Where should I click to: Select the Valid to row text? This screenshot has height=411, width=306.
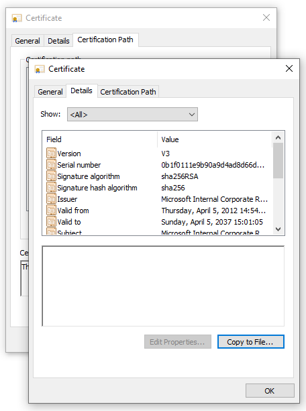(x=69, y=222)
